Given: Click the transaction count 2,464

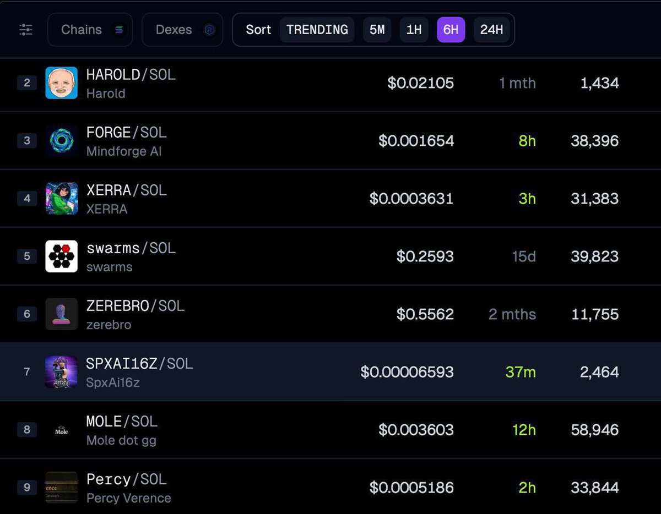Looking at the screenshot, I should coord(599,372).
